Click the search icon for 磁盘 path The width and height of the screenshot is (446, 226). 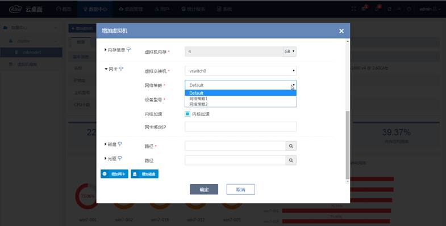(x=291, y=146)
